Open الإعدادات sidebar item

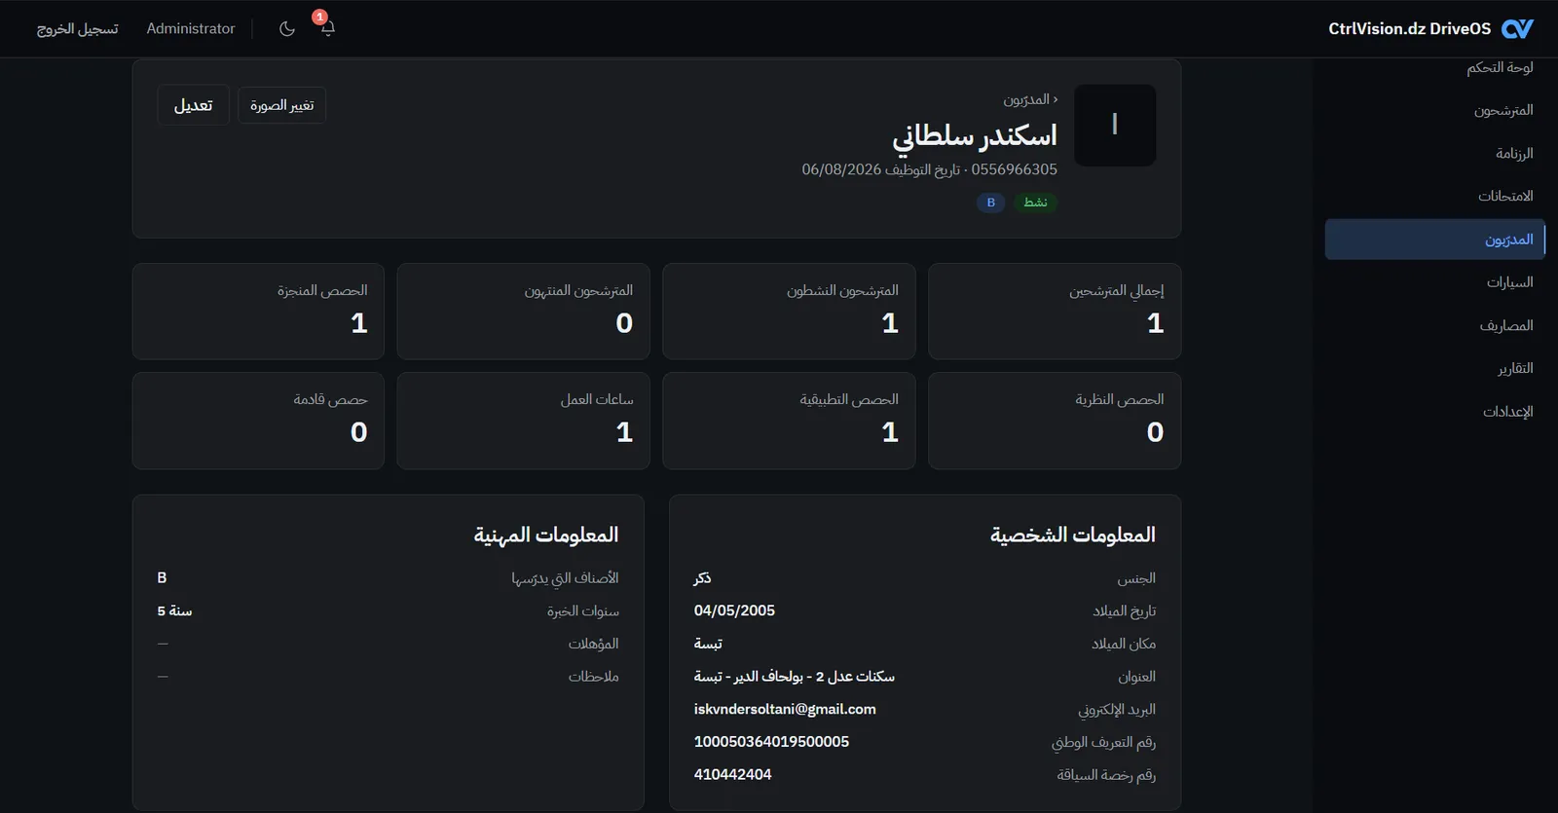(1507, 411)
